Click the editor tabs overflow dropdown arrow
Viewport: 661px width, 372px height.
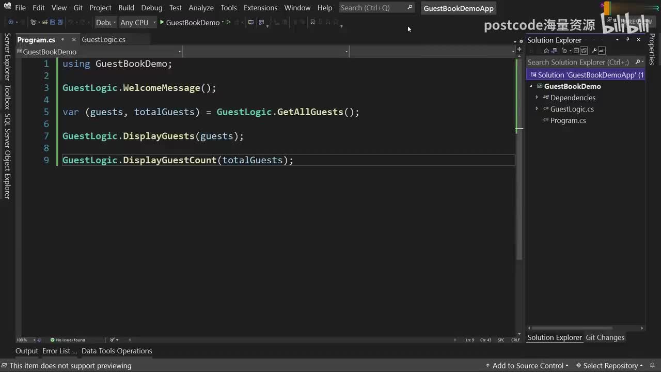(x=514, y=41)
